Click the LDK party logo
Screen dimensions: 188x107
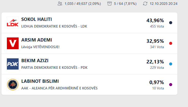[12, 23]
